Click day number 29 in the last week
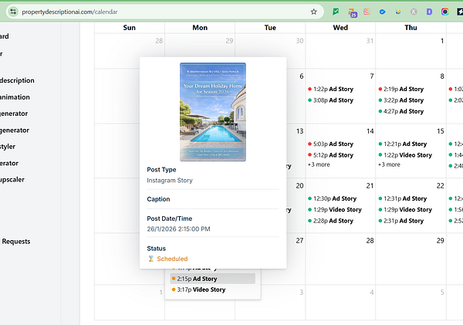This screenshot has width=463, height=325. pos(441,241)
